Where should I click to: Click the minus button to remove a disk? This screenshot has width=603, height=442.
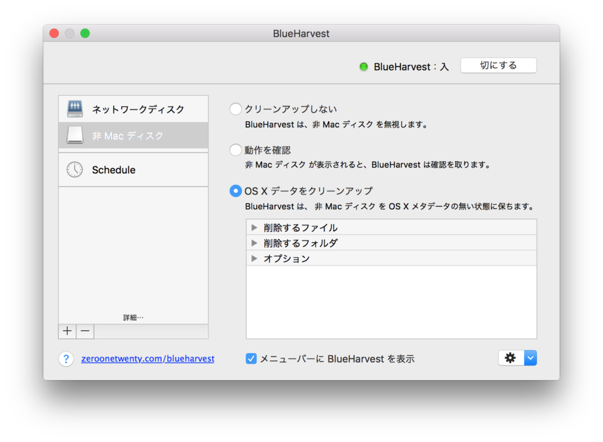tap(85, 331)
